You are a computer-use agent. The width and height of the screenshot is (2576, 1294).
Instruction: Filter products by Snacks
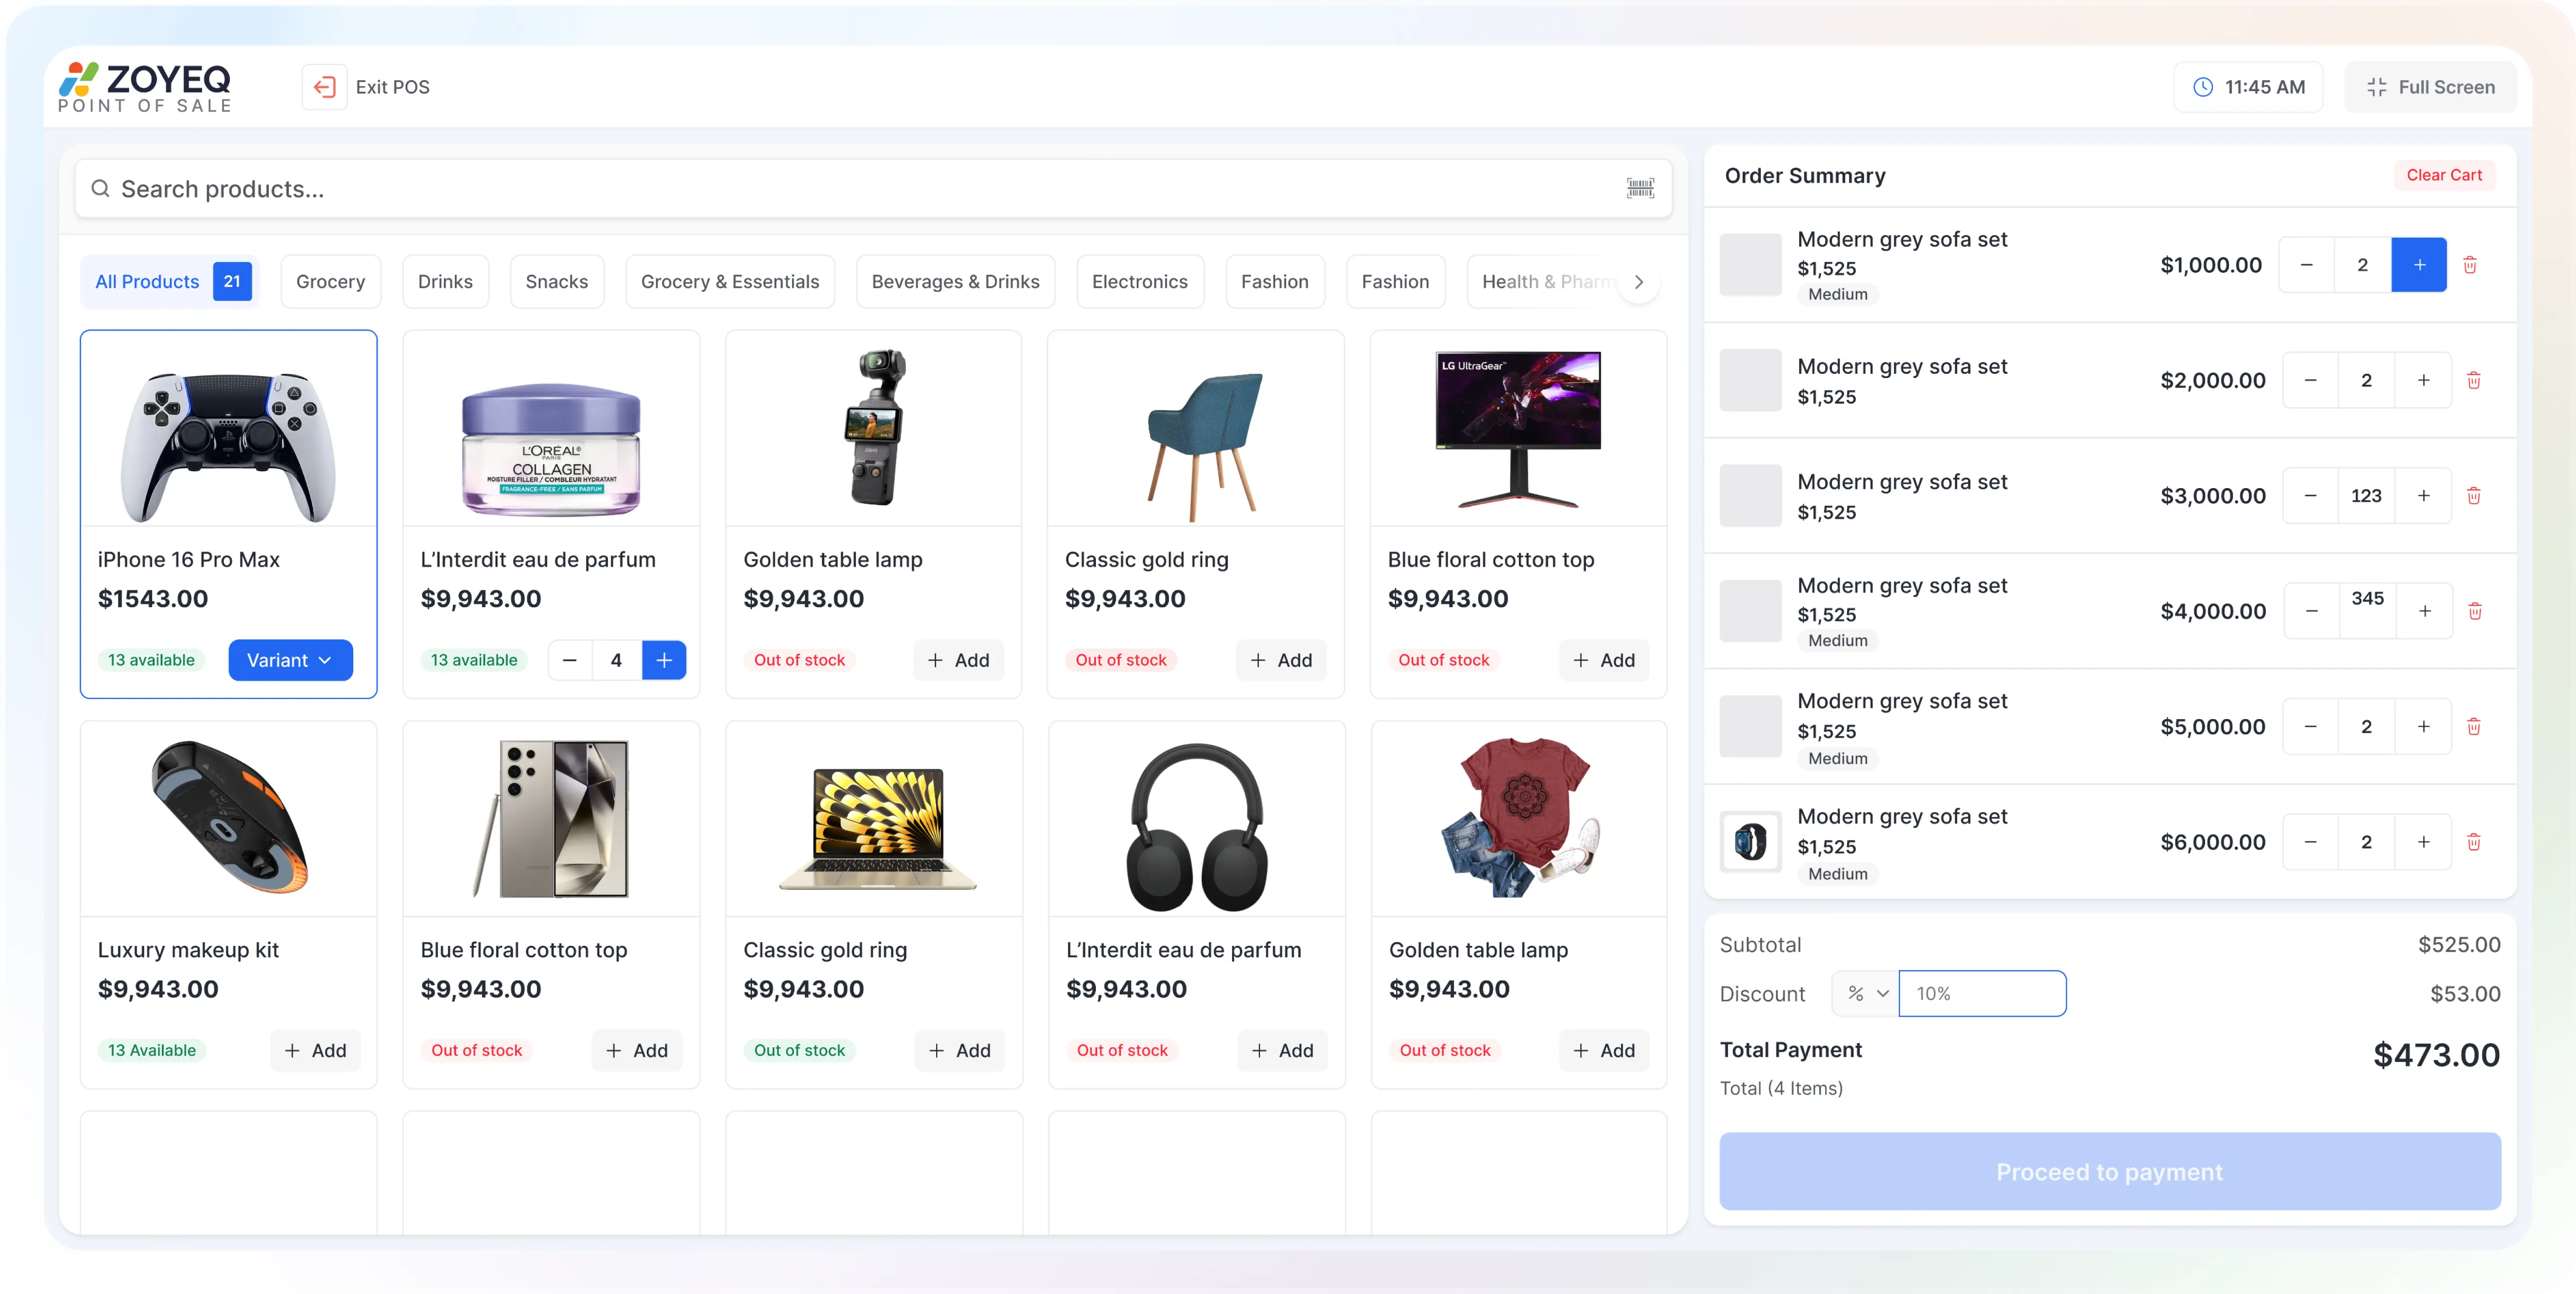(557, 282)
